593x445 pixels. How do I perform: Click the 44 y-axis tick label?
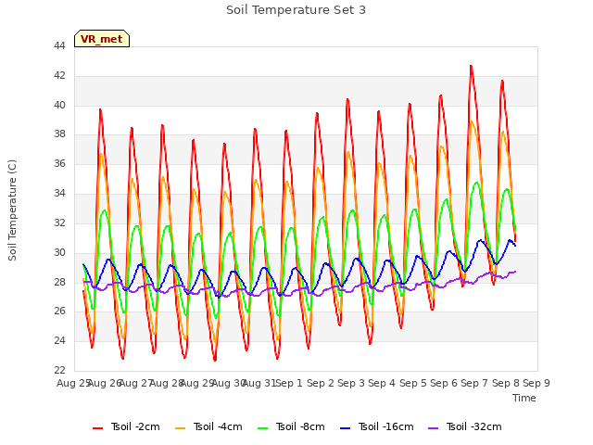click(59, 46)
